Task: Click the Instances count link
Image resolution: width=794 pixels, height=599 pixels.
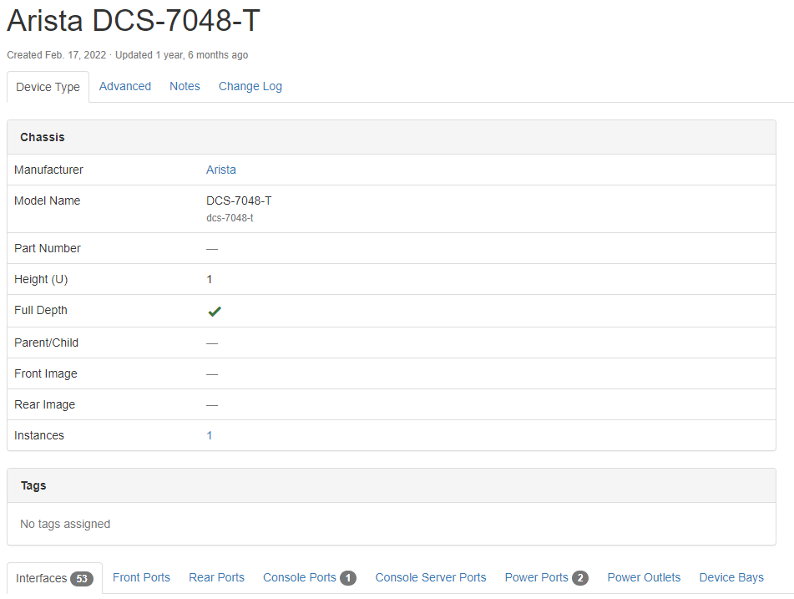Action: click(210, 435)
